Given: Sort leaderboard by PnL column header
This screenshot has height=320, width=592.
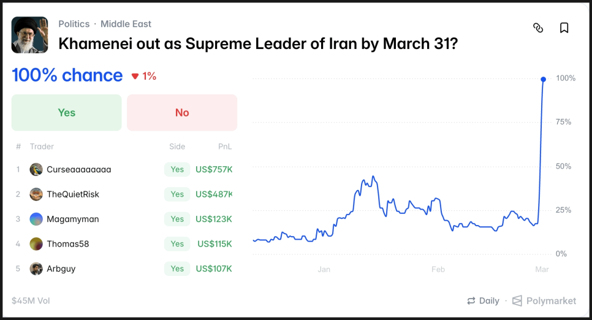Looking at the screenshot, I should coord(225,147).
